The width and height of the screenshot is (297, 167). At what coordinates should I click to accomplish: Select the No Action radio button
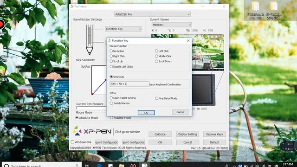click(x=111, y=51)
